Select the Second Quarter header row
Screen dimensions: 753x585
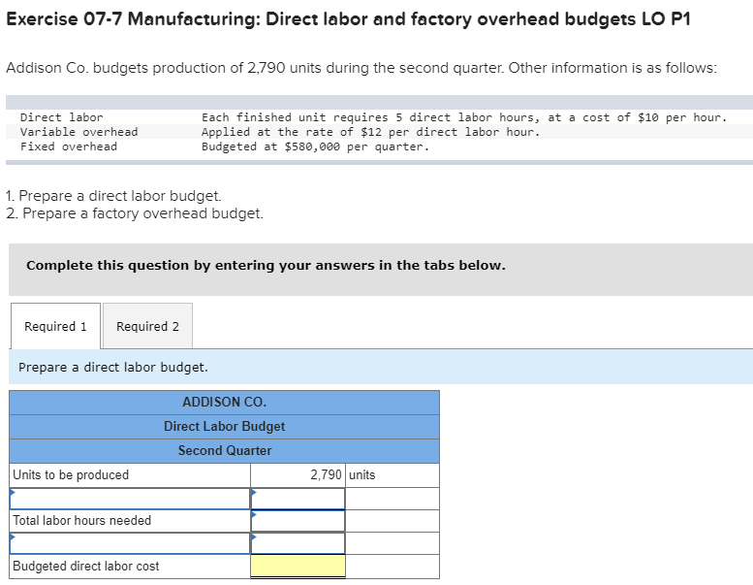tap(224, 450)
